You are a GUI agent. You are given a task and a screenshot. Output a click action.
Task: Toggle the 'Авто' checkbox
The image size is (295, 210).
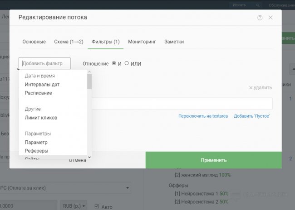pos(96,206)
